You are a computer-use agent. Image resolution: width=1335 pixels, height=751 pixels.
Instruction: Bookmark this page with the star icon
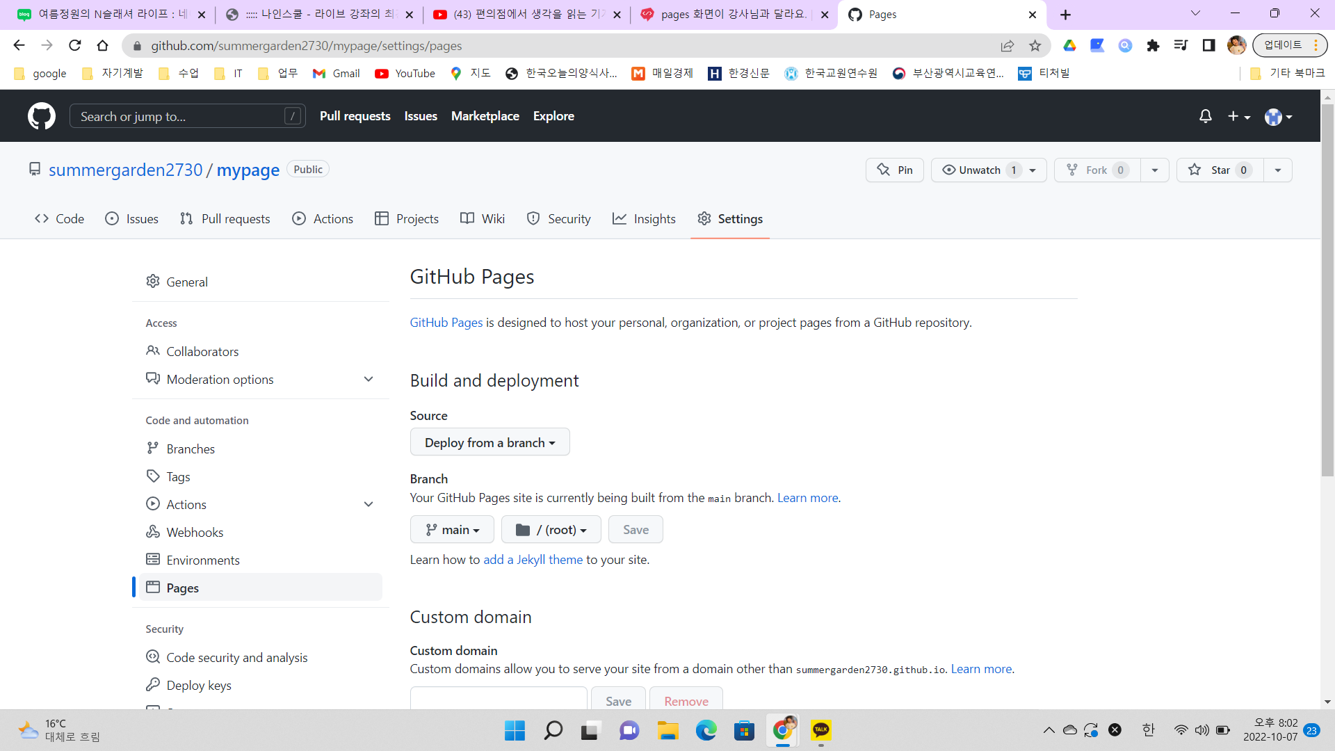[x=1035, y=46]
